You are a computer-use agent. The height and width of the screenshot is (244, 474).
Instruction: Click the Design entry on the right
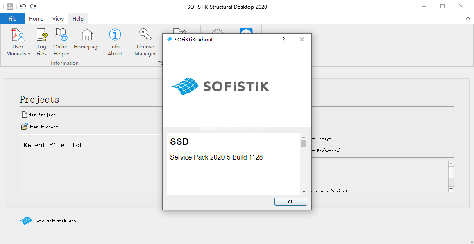[x=324, y=139]
